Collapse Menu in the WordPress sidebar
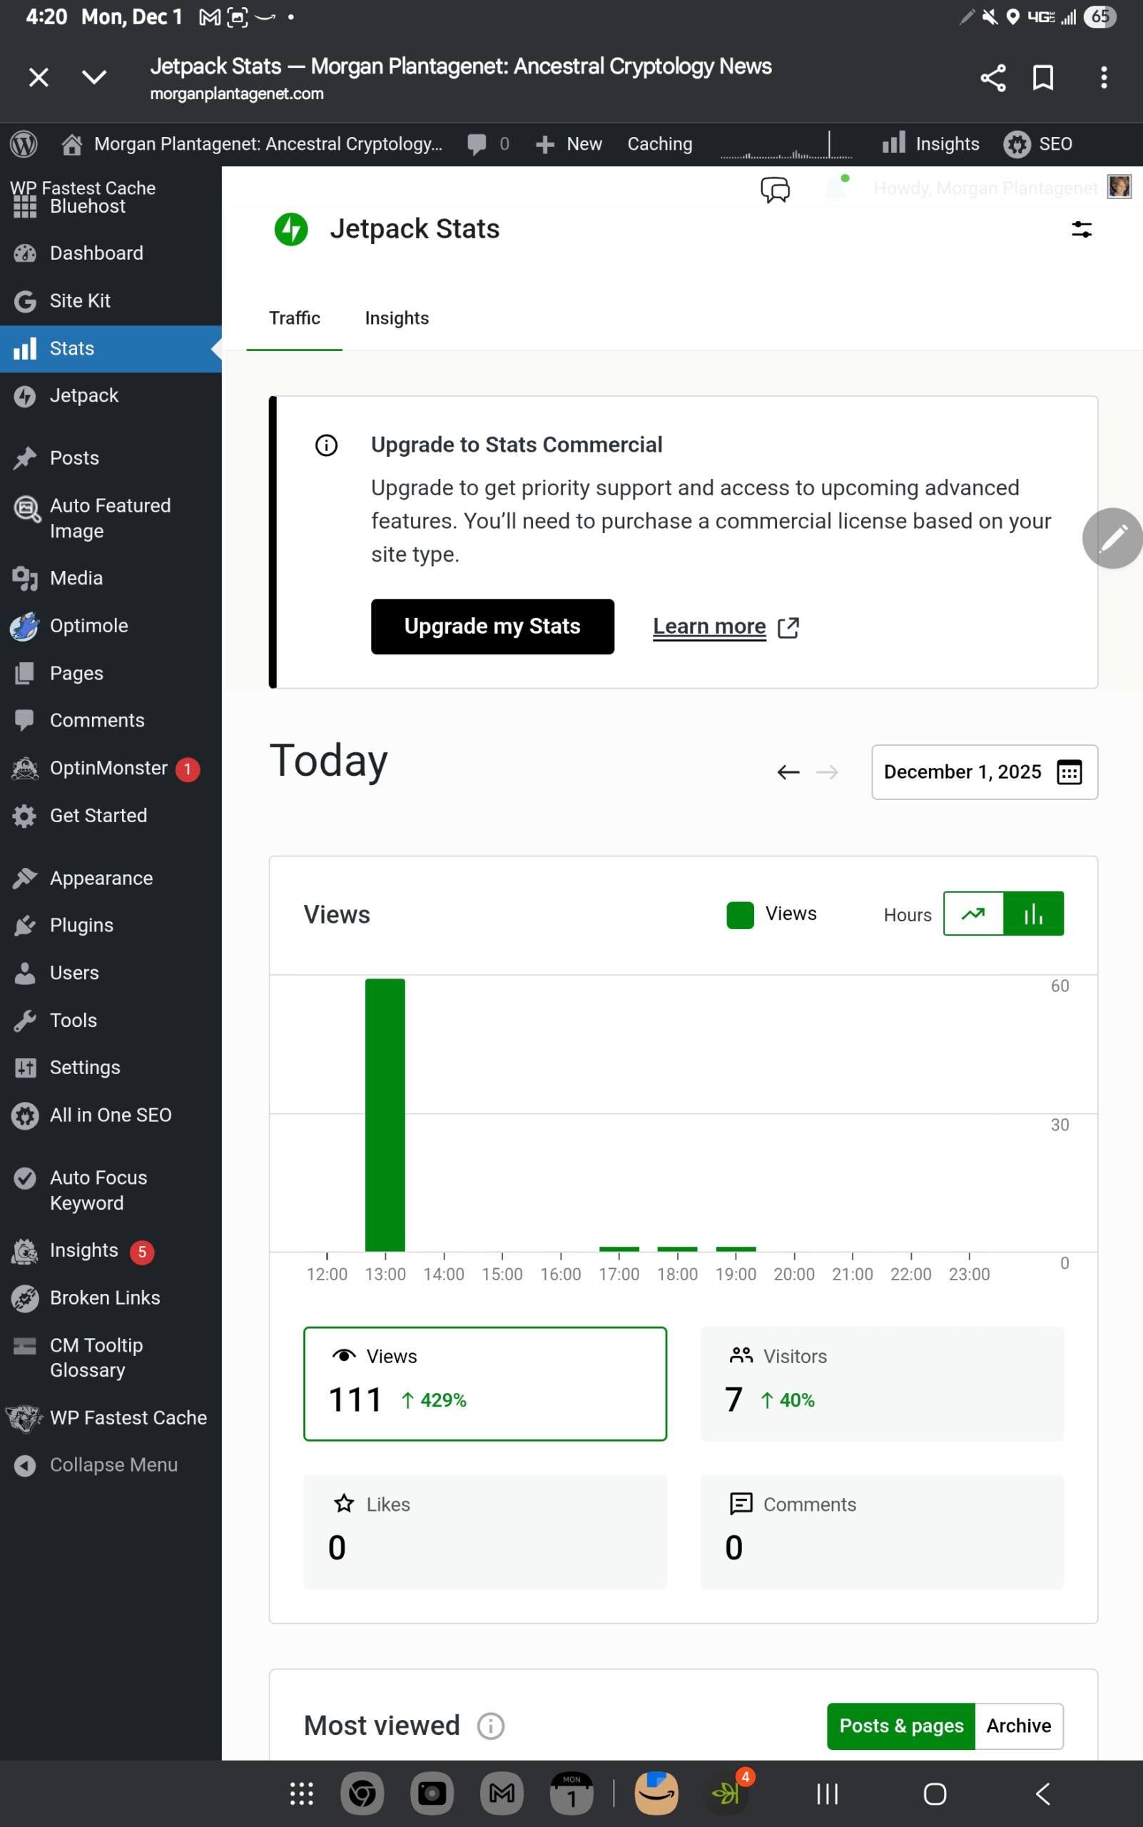The image size is (1143, 1827). (113, 1464)
